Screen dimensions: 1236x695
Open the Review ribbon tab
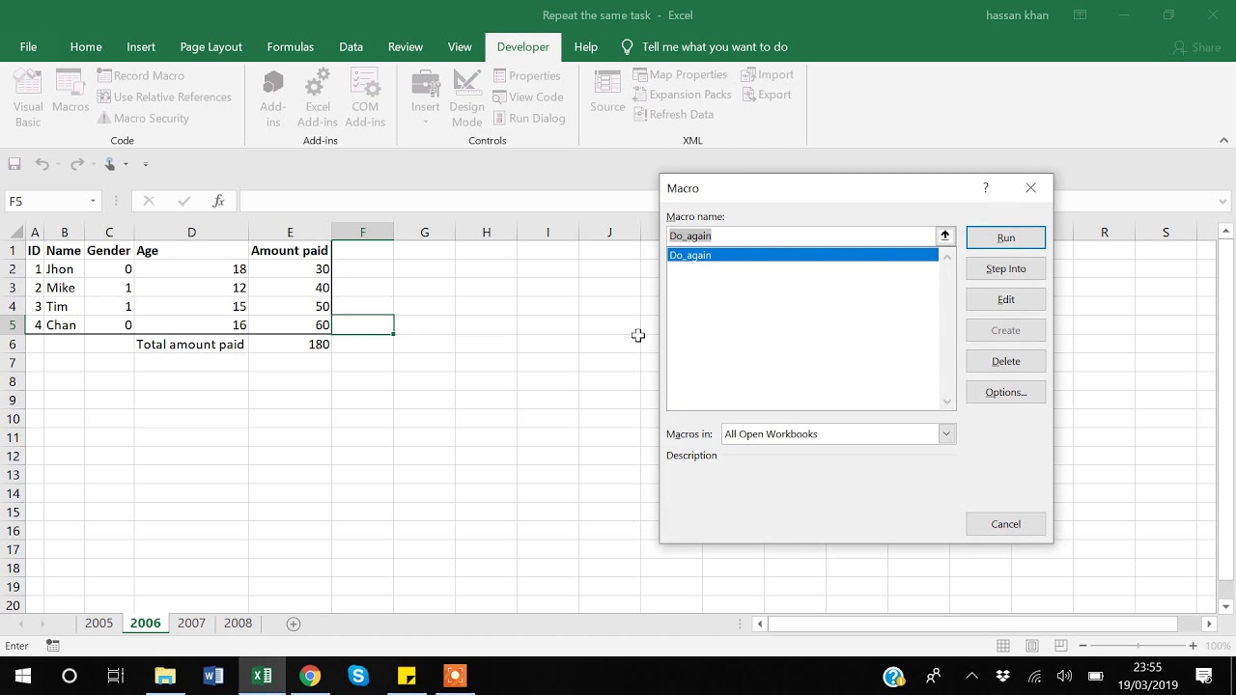pyautogui.click(x=406, y=46)
